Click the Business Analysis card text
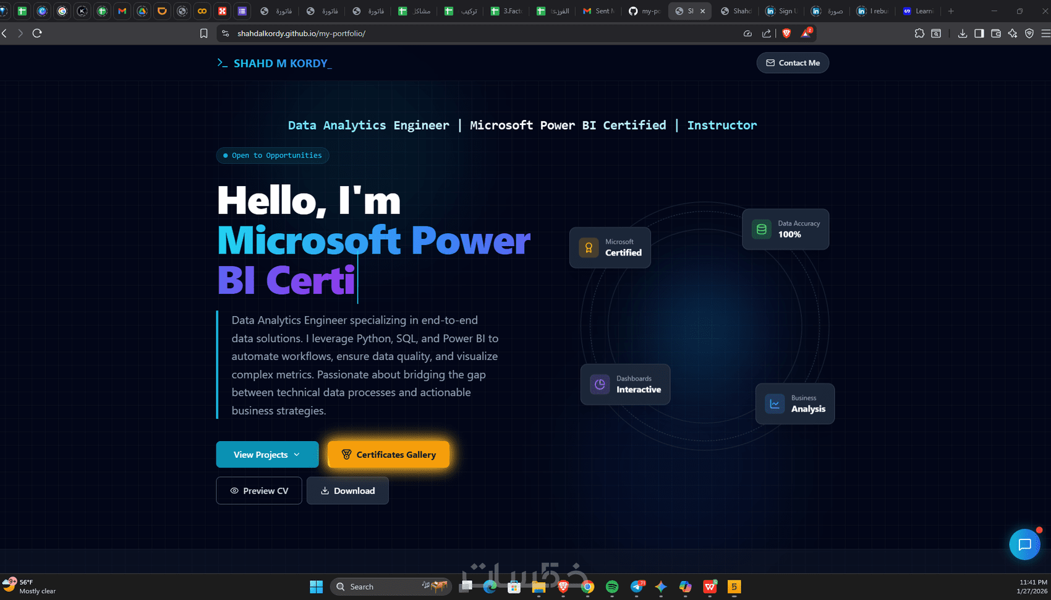The image size is (1051, 600). point(808,404)
